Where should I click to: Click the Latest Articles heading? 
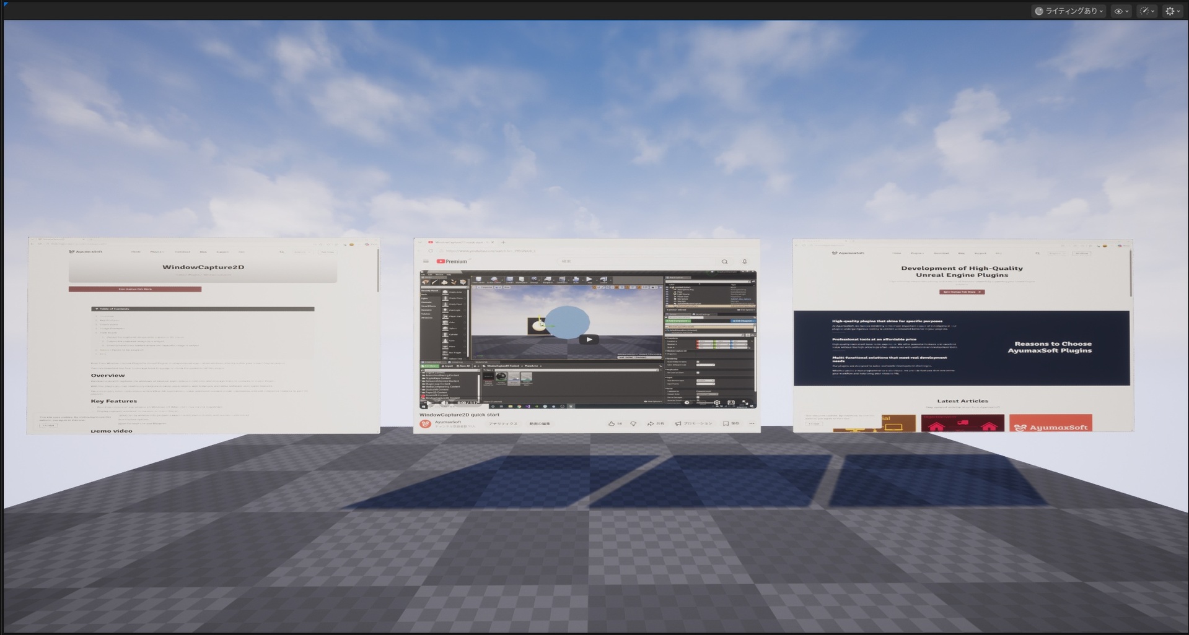tap(962, 400)
